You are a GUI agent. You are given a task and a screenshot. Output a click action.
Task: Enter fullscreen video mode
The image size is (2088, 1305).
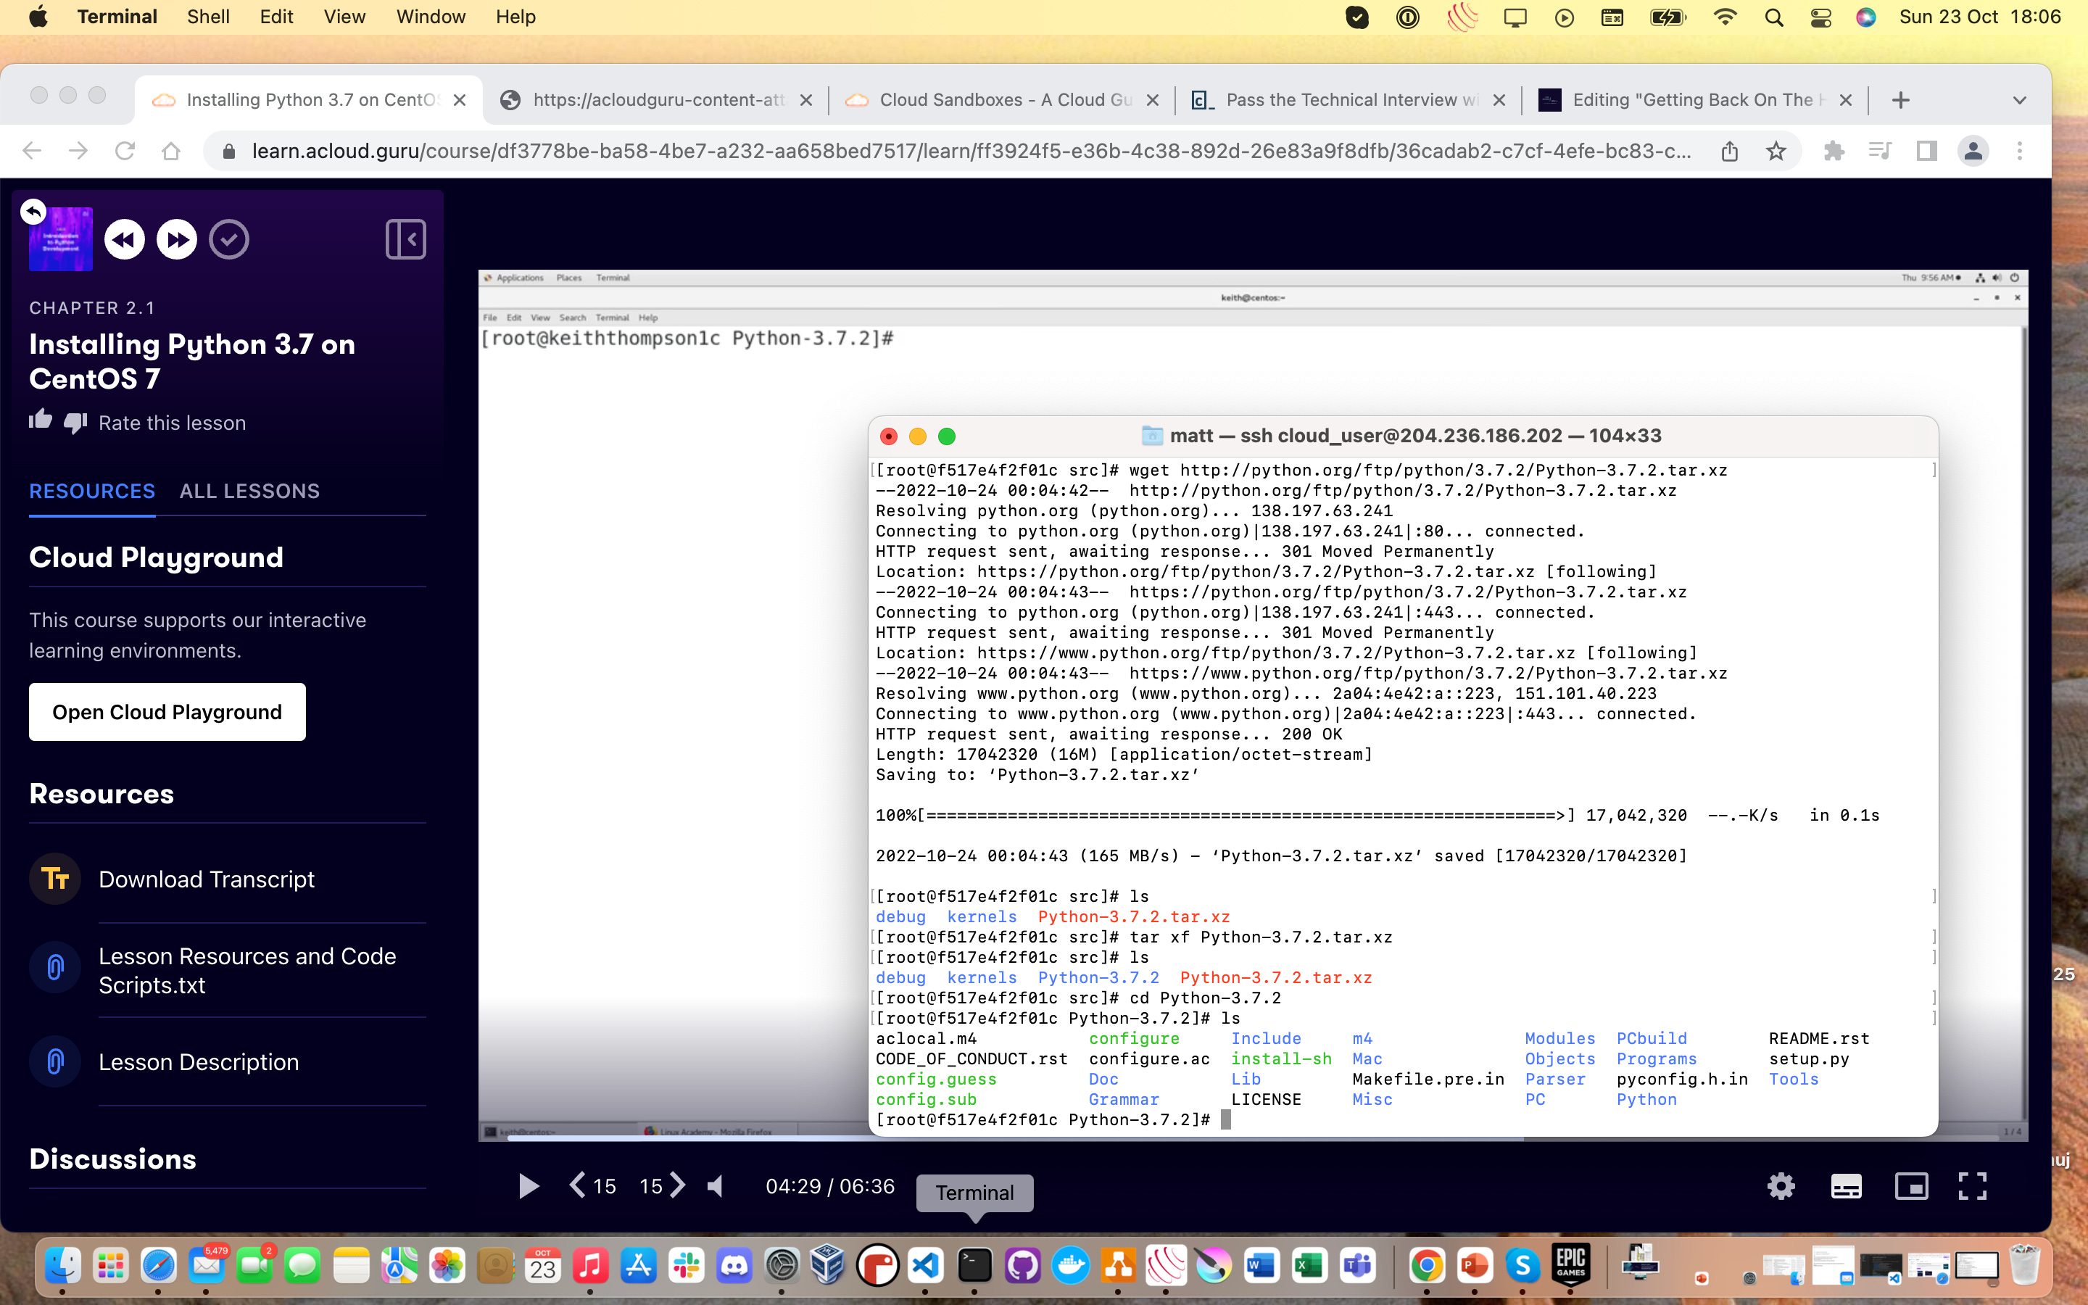tap(1973, 1186)
